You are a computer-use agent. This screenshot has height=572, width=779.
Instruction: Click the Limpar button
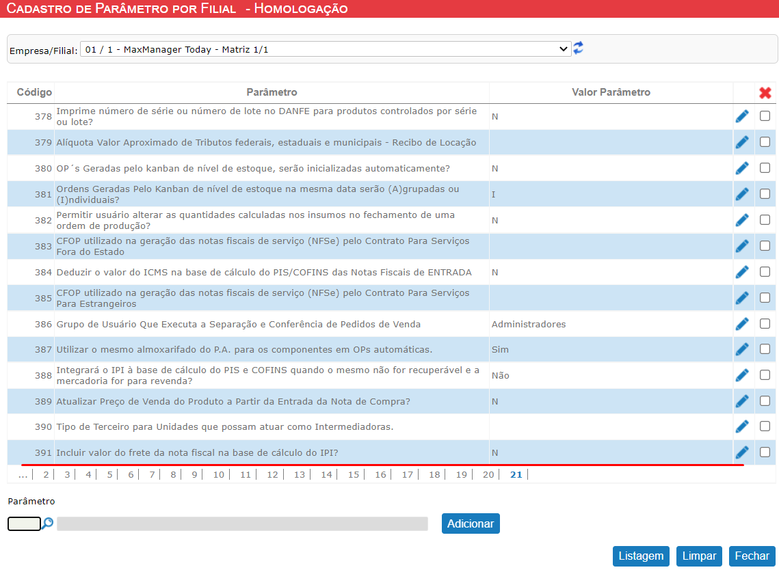tap(699, 556)
